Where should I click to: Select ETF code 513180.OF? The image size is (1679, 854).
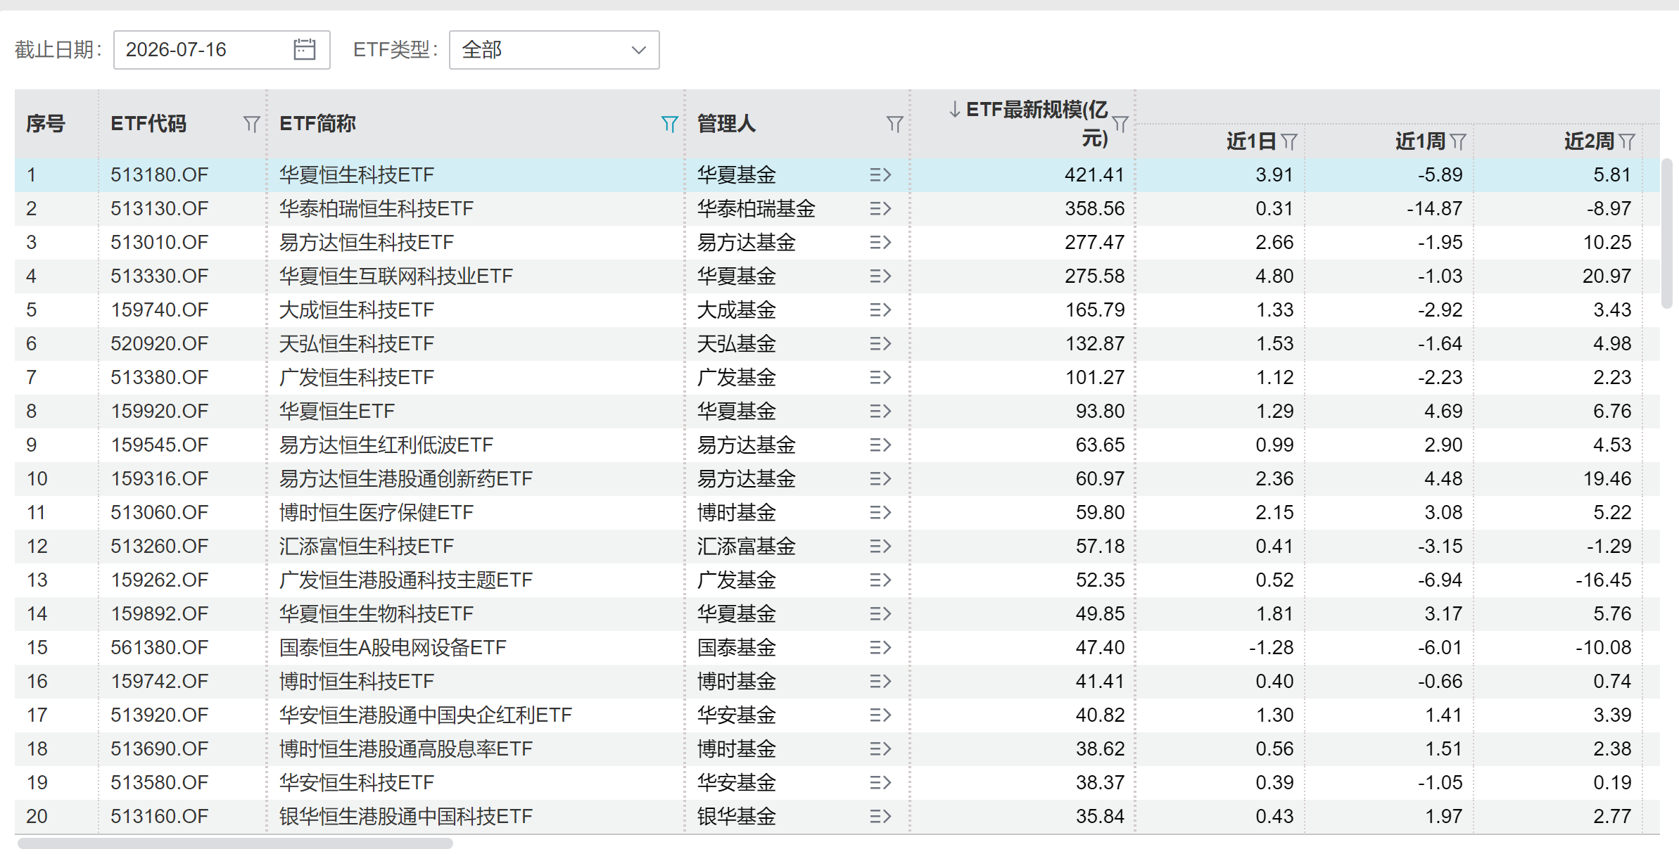click(x=160, y=174)
